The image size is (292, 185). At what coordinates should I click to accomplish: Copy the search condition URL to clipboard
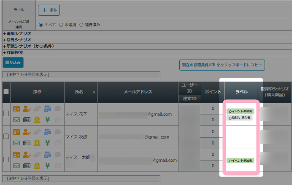click(222, 65)
